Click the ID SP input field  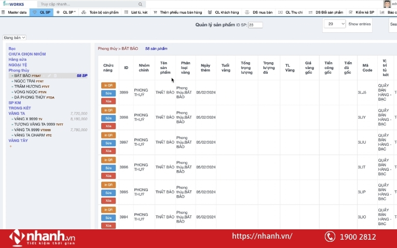(255, 25)
